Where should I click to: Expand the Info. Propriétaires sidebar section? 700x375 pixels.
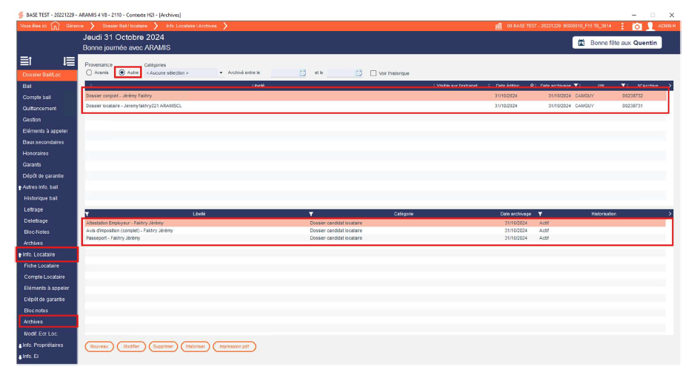[43, 345]
